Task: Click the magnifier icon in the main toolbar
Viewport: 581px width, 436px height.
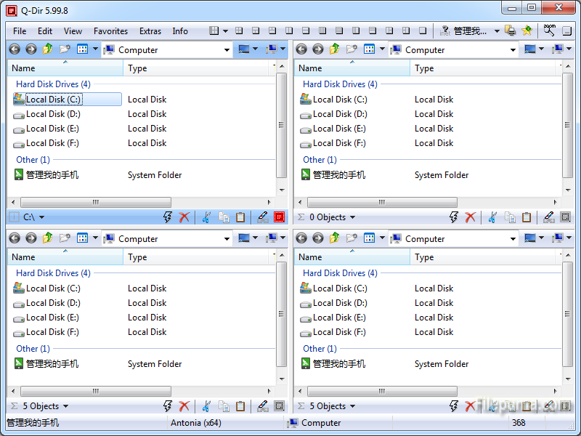Action: coord(549,31)
